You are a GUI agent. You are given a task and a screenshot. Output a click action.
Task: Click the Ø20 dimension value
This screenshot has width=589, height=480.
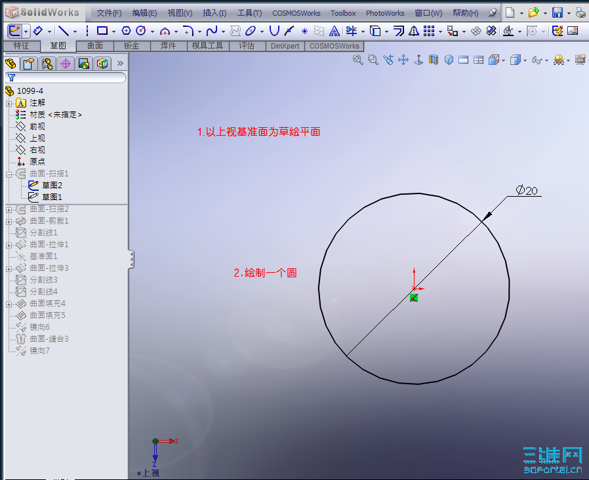tap(527, 190)
